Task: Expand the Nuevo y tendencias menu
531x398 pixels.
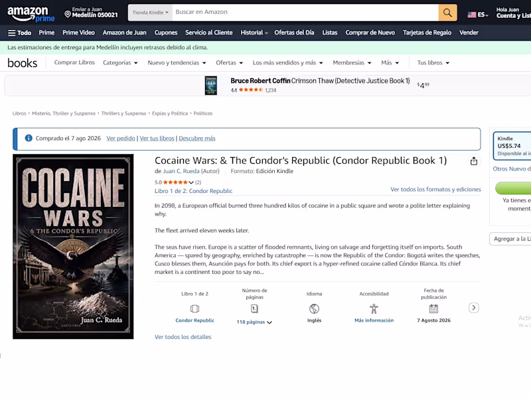Action: (177, 62)
